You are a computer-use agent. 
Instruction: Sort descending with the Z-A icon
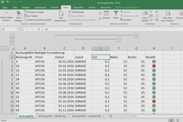pyautogui.click(x=100, y=18)
